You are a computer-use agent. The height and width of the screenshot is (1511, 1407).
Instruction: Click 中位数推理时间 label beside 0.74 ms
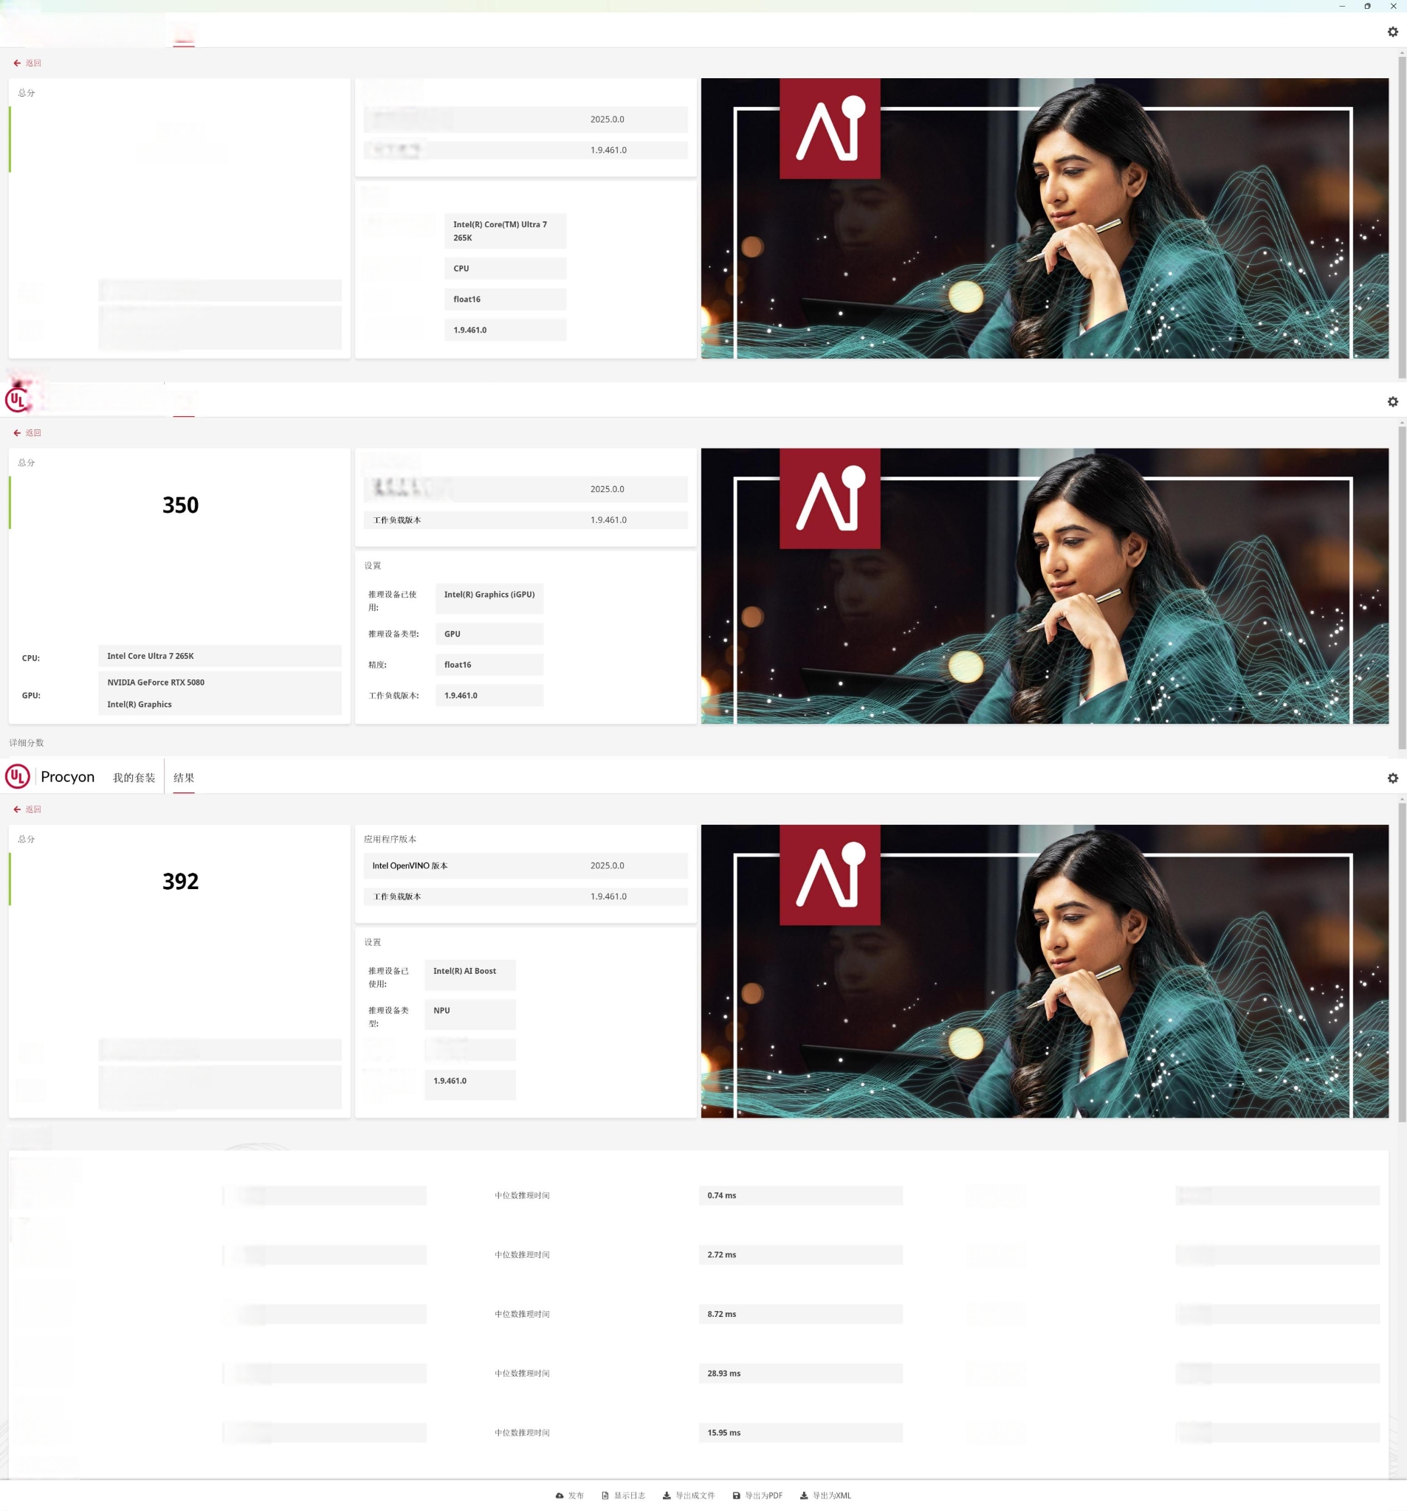point(522,1195)
